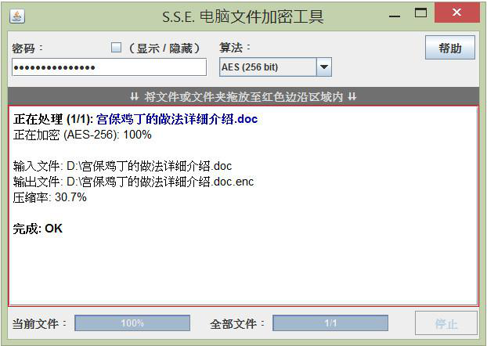The image size is (487, 346).
Task: Open the AES (256 bit) algorithm dropdown arrow
Action: 323,67
